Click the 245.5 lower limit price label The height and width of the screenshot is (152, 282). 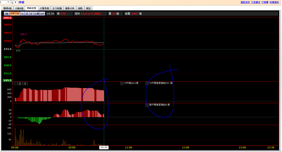(7, 80)
